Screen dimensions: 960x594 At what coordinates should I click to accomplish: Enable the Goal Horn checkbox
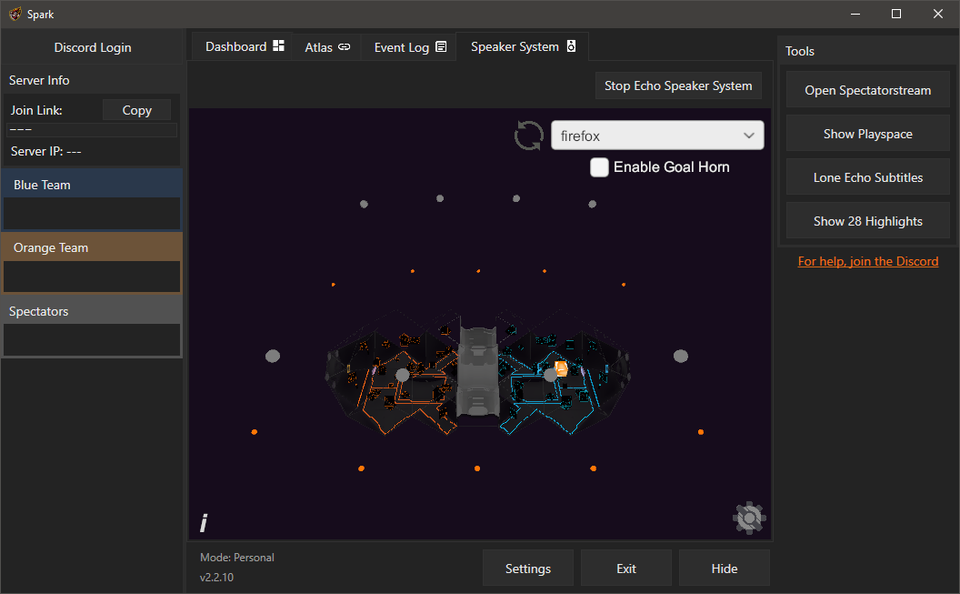(x=599, y=167)
